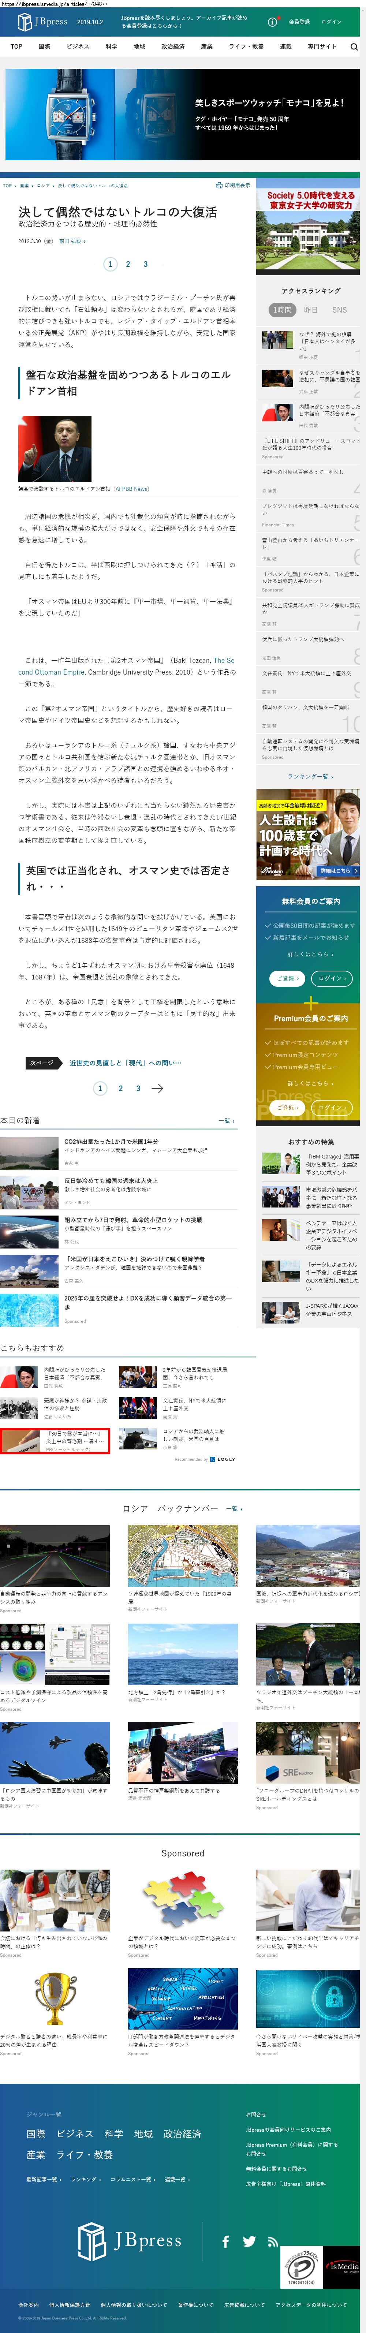Open the RSS feed icon in the footer
Screen dimensions: 366x2333
point(272,2241)
